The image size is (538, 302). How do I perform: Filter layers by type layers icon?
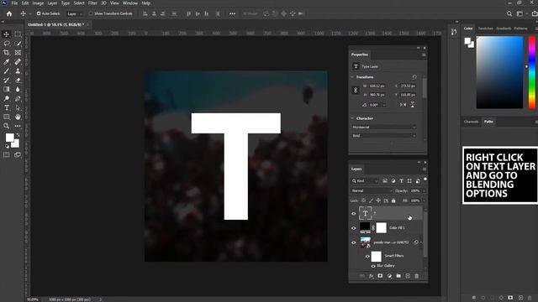tap(401, 181)
